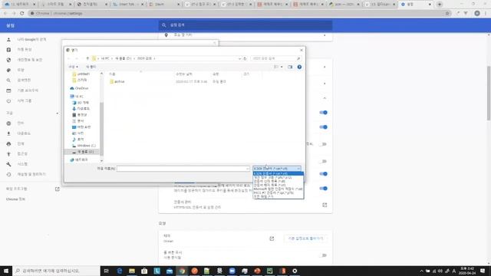Toggle the preview pane icon in file dialog
Screen dimensions: 491x276
pyautogui.click(x=290, y=67)
